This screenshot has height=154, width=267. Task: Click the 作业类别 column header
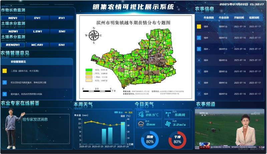[x=209, y=17]
